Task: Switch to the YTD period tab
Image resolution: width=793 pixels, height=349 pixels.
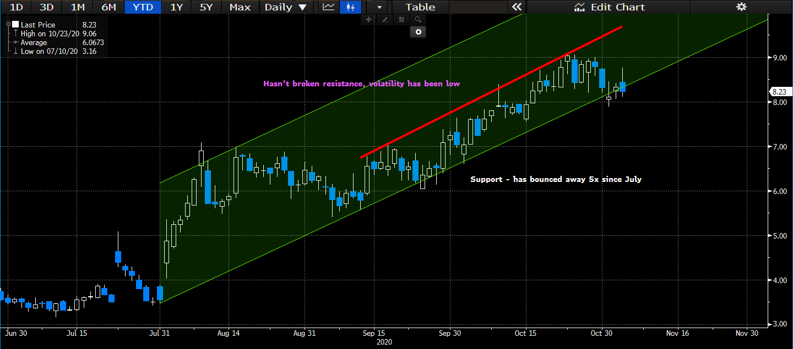Action: pos(143,7)
